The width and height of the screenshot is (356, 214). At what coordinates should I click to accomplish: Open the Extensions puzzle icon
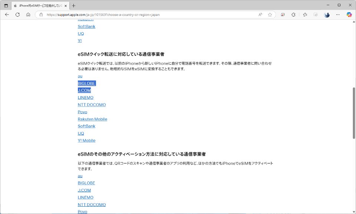[x=293, y=15]
